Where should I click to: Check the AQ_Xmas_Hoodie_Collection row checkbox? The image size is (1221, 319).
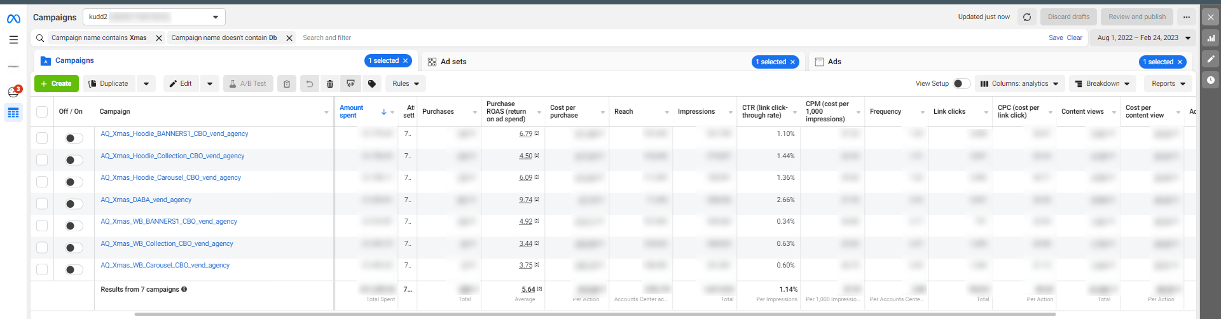click(x=42, y=160)
